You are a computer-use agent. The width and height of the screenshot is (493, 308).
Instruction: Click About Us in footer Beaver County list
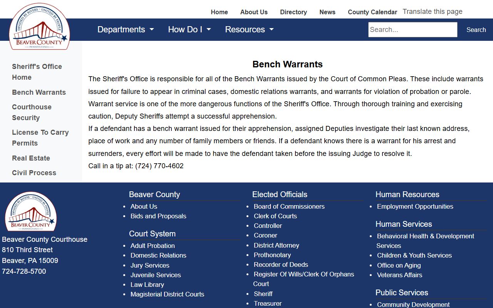[144, 206]
